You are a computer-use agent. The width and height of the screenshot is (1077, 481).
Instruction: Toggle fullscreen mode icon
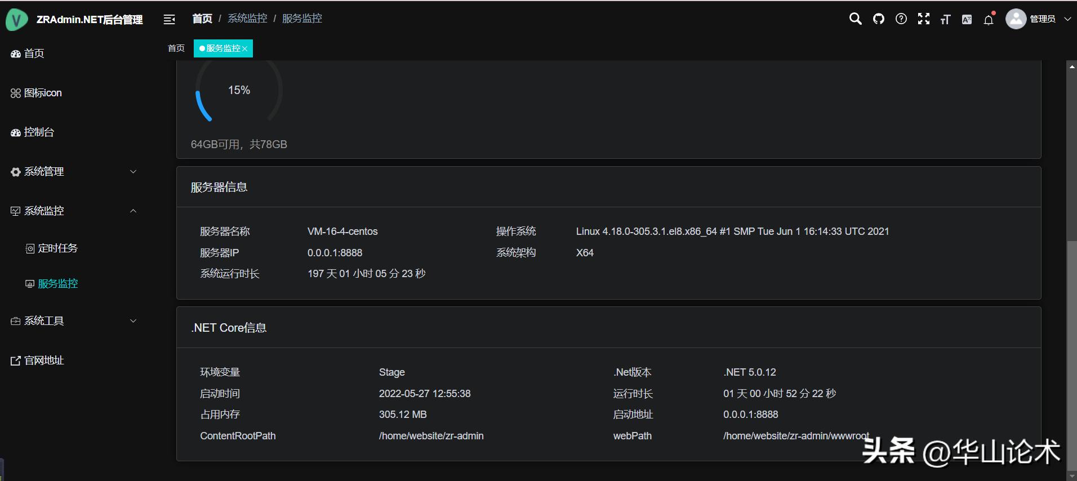pyautogui.click(x=924, y=19)
